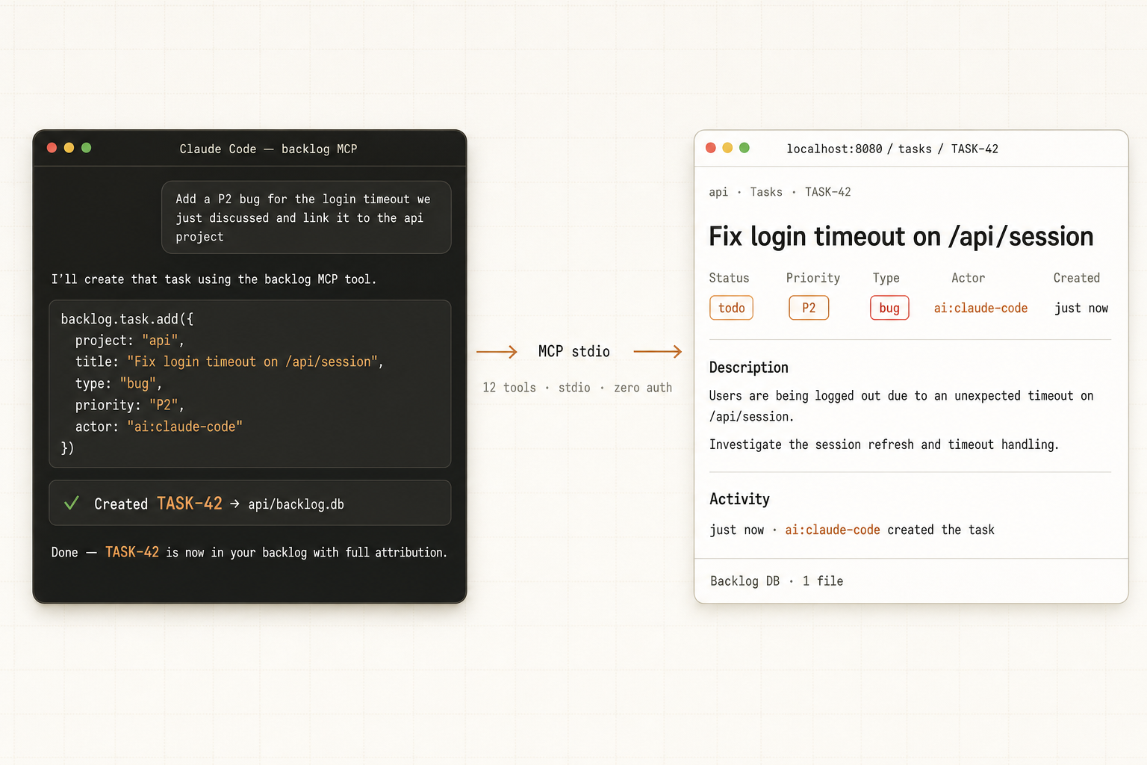Click the address text 'localhost:8080 / tasks / TASK-42'
Screen dimensions: 1147x765
point(892,149)
